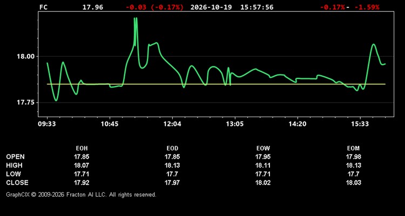Click the date 2026-10-19 in the header

(211, 7)
